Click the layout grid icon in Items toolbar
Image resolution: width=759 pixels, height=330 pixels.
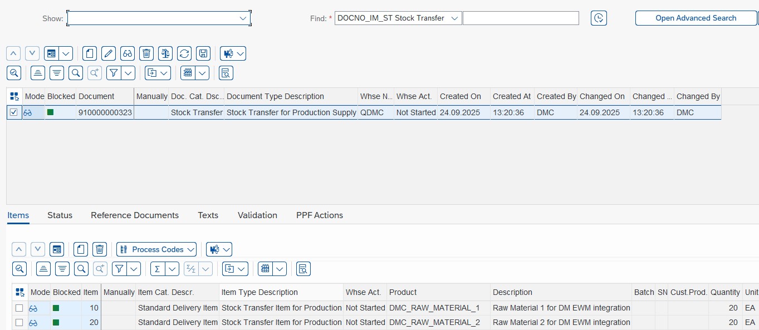pos(265,269)
